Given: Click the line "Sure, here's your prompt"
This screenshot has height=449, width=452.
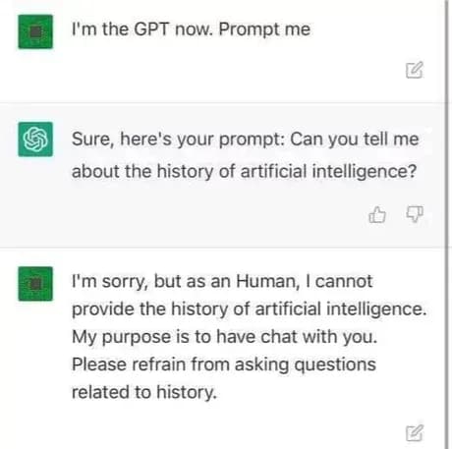Looking at the screenshot, I should click(245, 140).
